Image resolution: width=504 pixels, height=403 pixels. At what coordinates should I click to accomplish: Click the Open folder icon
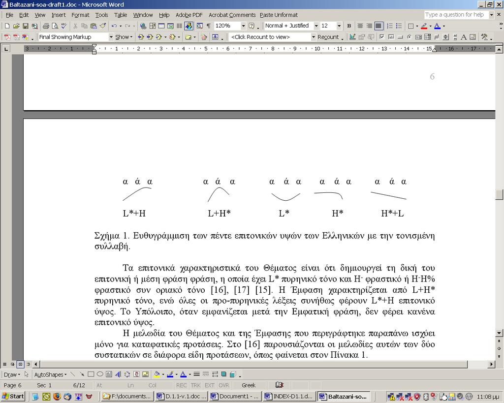pos(16,26)
